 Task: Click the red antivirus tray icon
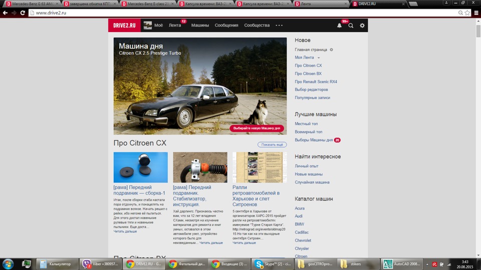(x=434, y=264)
